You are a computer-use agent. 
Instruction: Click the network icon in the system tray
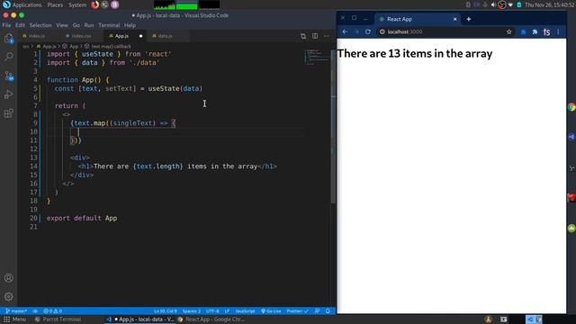(x=510, y=4)
